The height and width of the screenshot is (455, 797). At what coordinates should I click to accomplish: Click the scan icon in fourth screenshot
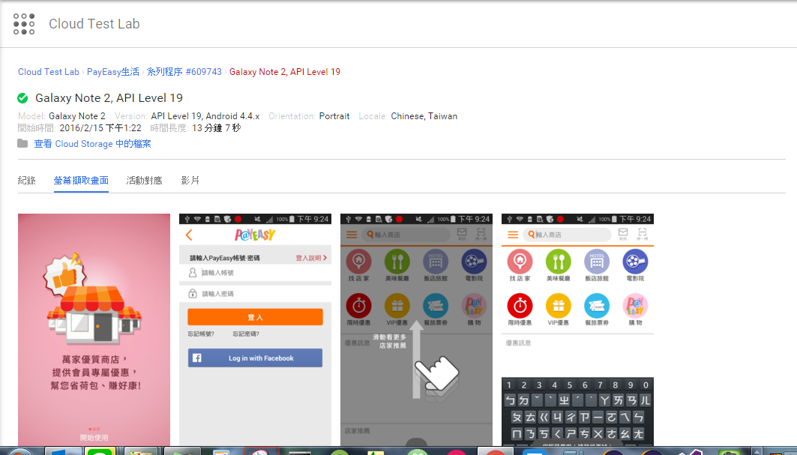pyautogui.click(x=643, y=234)
